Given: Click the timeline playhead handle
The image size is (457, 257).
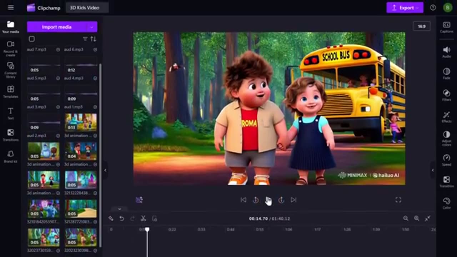Looking at the screenshot, I should pyautogui.click(x=147, y=230).
